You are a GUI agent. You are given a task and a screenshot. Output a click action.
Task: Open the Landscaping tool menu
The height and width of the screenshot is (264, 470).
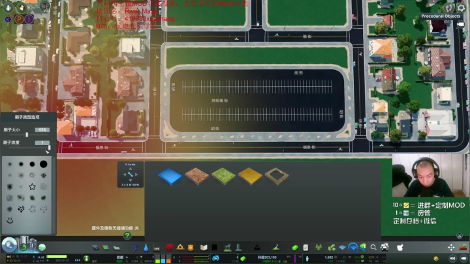click(x=276, y=248)
